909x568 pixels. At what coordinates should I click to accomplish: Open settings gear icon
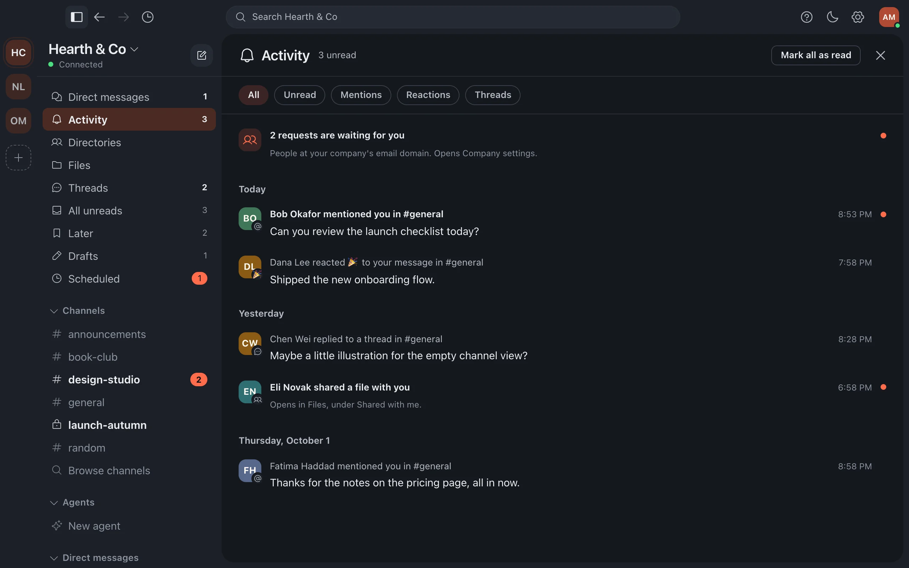pyautogui.click(x=858, y=17)
